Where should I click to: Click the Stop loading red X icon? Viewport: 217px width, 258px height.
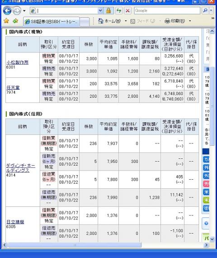127,11
